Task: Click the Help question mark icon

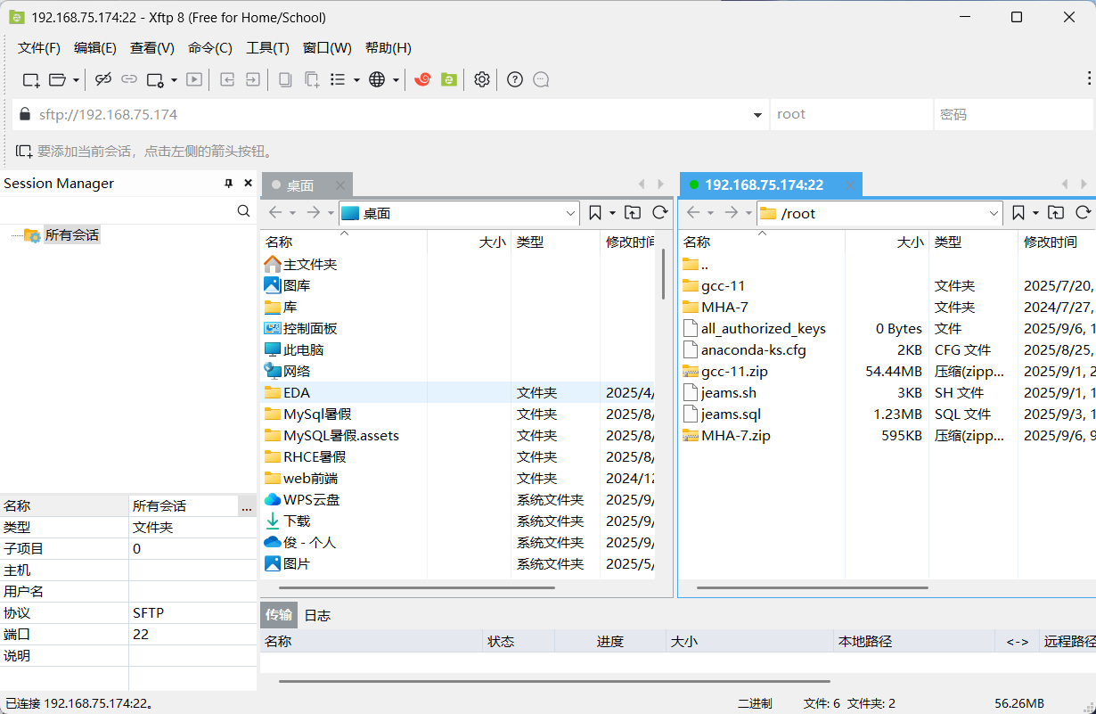Action: pyautogui.click(x=515, y=79)
